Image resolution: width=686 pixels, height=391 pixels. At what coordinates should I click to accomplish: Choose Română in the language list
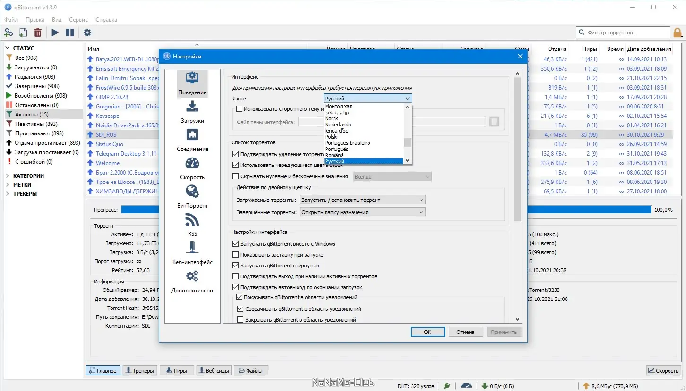364,155
